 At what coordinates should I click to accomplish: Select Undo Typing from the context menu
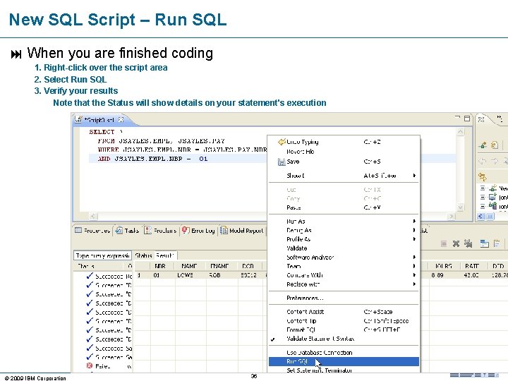tap(344, 142)
